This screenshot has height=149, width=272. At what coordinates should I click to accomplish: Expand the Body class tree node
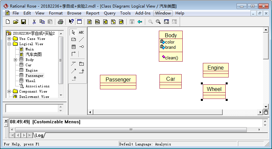click(16, 60)
